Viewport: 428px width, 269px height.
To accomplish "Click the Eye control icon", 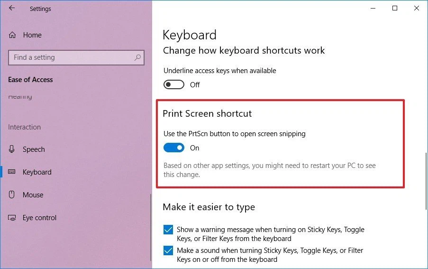I will click(12, 218).
